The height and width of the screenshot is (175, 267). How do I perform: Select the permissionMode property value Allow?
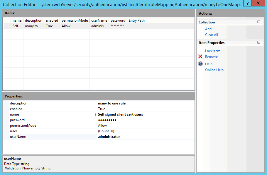[102, 126]
